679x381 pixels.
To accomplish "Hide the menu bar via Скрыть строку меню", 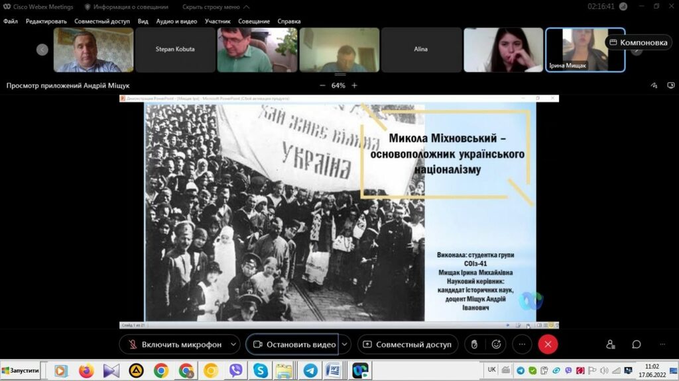I will 210,7.
